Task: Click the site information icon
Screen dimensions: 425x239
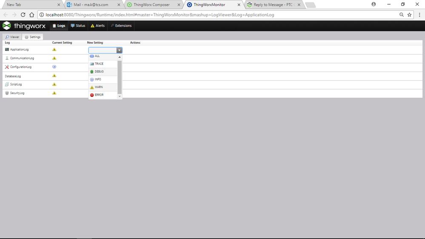Action: (41, 15)
